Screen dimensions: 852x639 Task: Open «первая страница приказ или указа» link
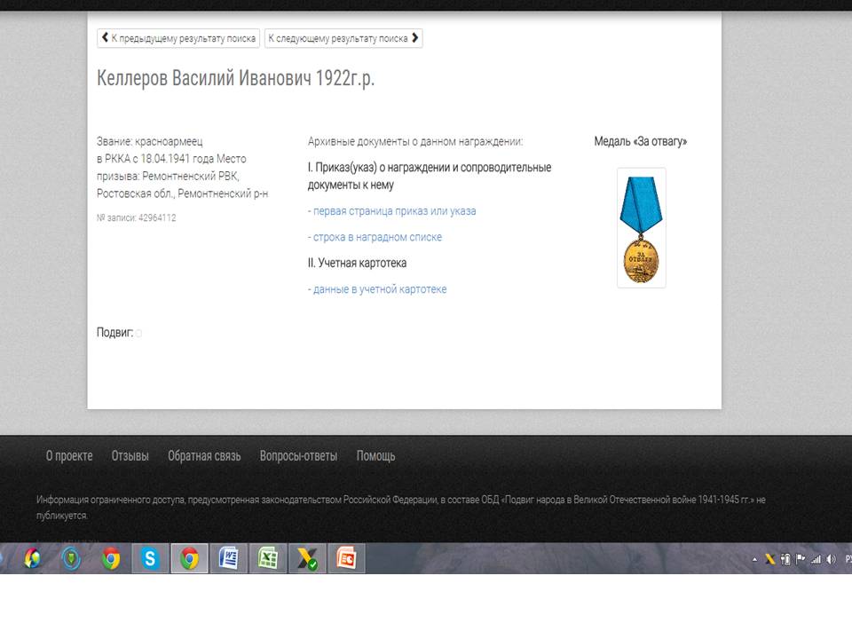(x=392, y=211)
